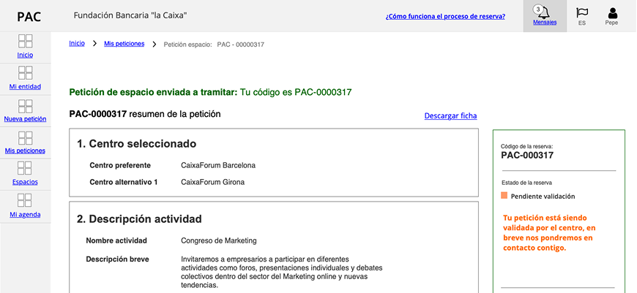Open the Espacios sidebar text link
This screenshot has height=293, width=637.
point(25,182)
